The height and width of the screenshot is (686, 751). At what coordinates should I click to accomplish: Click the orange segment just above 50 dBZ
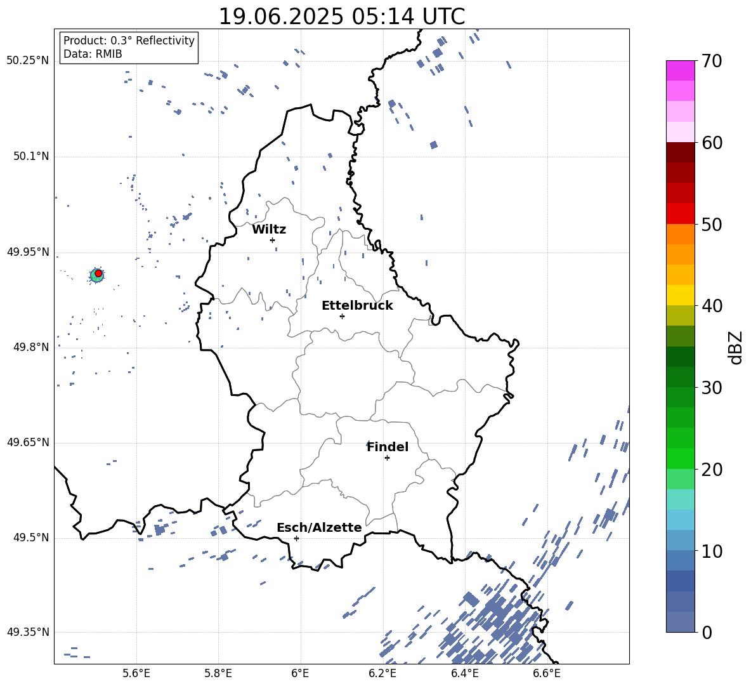pyautogui.click(x=681, y=234)
